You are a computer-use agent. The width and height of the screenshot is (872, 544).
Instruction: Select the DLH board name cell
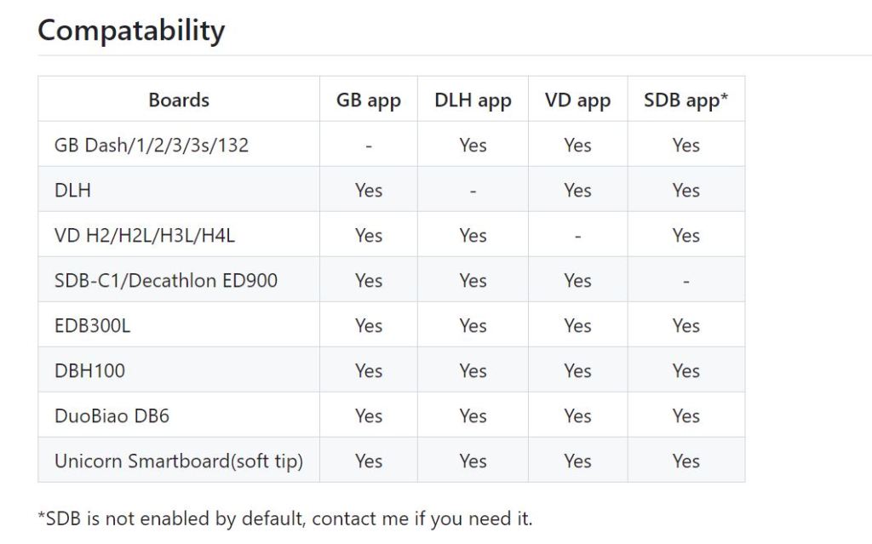pos(72,190)
